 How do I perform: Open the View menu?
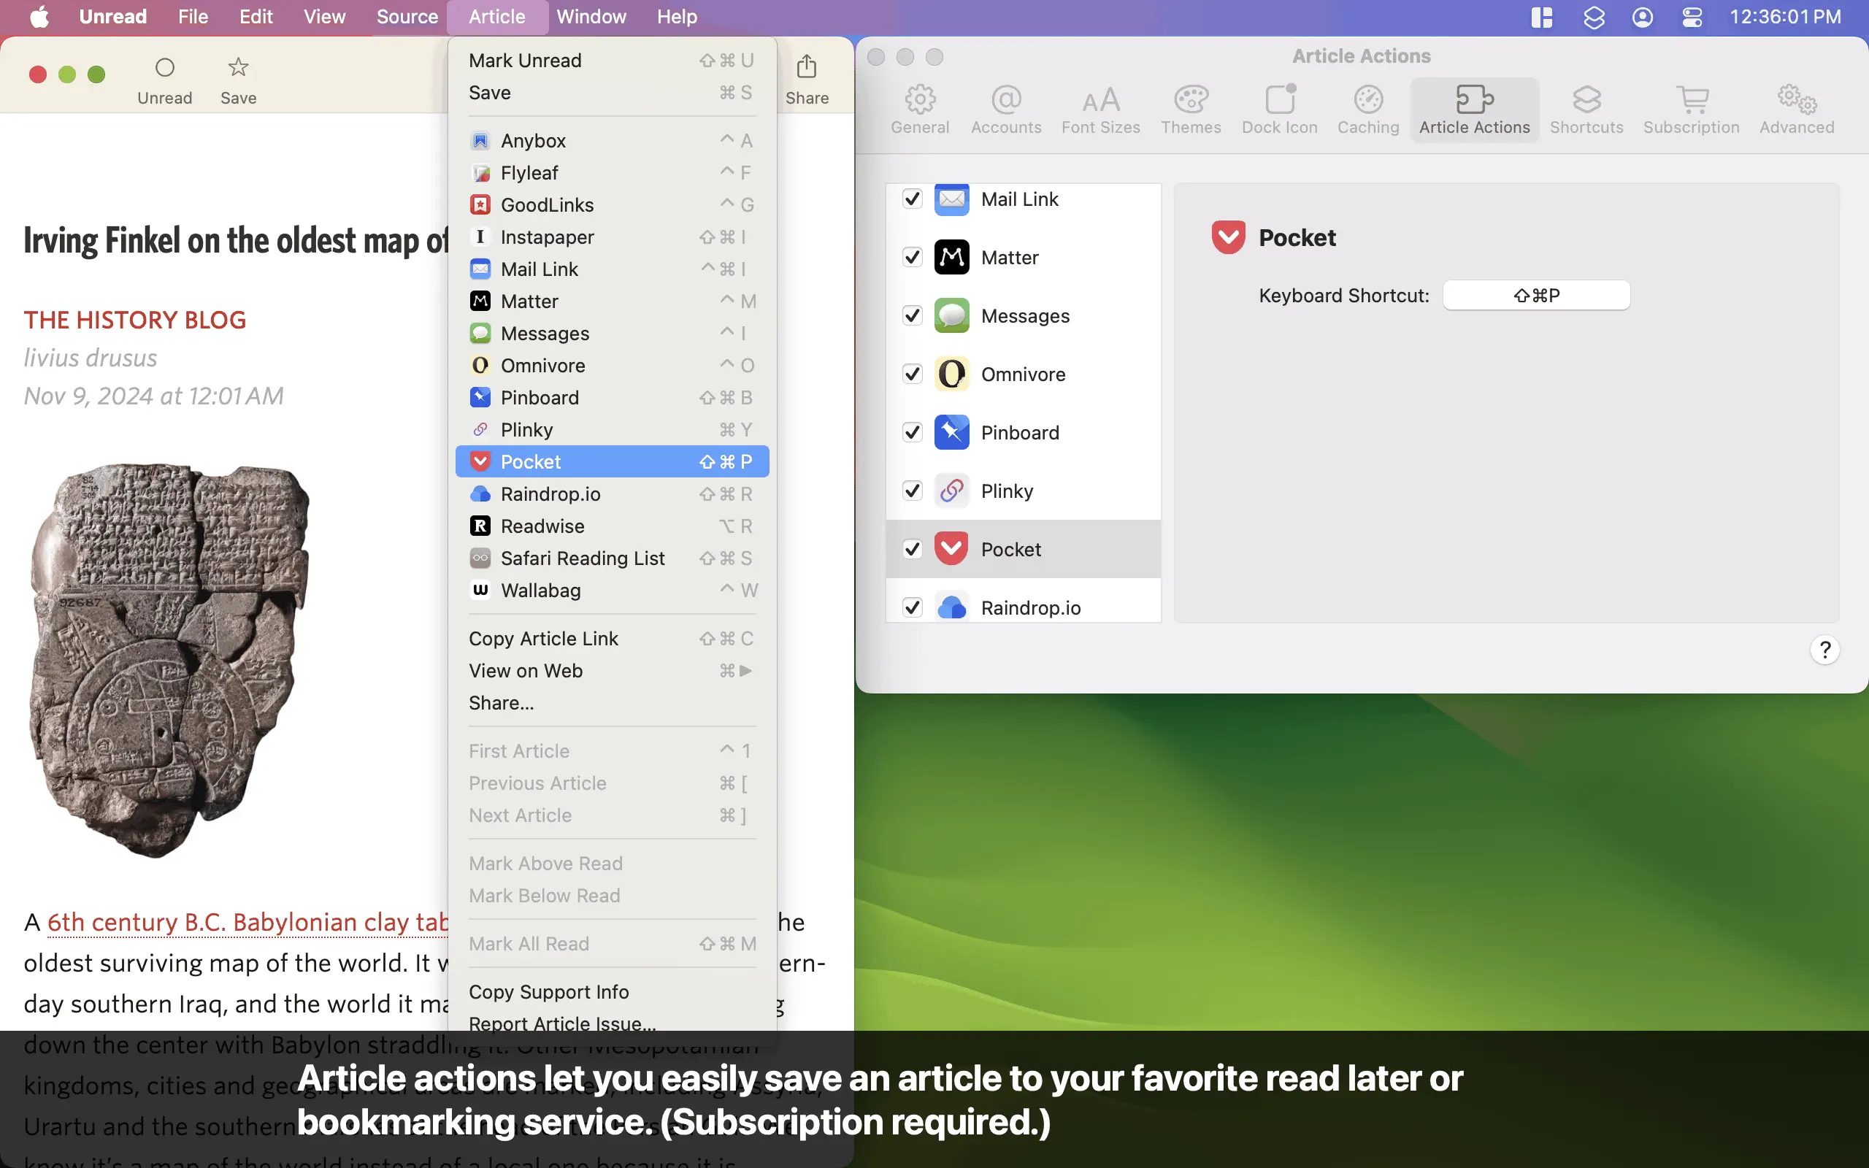point(323,17)
